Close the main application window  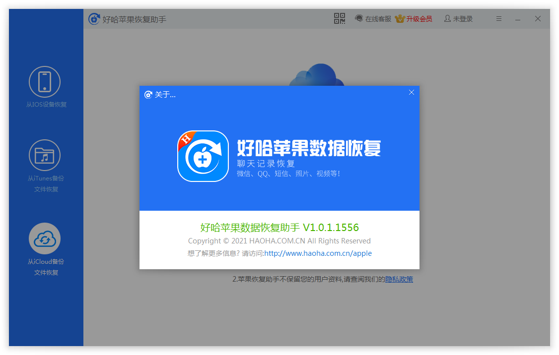[x=538, y=18]
